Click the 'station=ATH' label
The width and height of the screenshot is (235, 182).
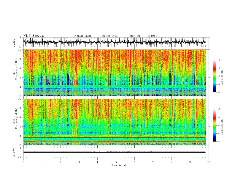[110, 36]
